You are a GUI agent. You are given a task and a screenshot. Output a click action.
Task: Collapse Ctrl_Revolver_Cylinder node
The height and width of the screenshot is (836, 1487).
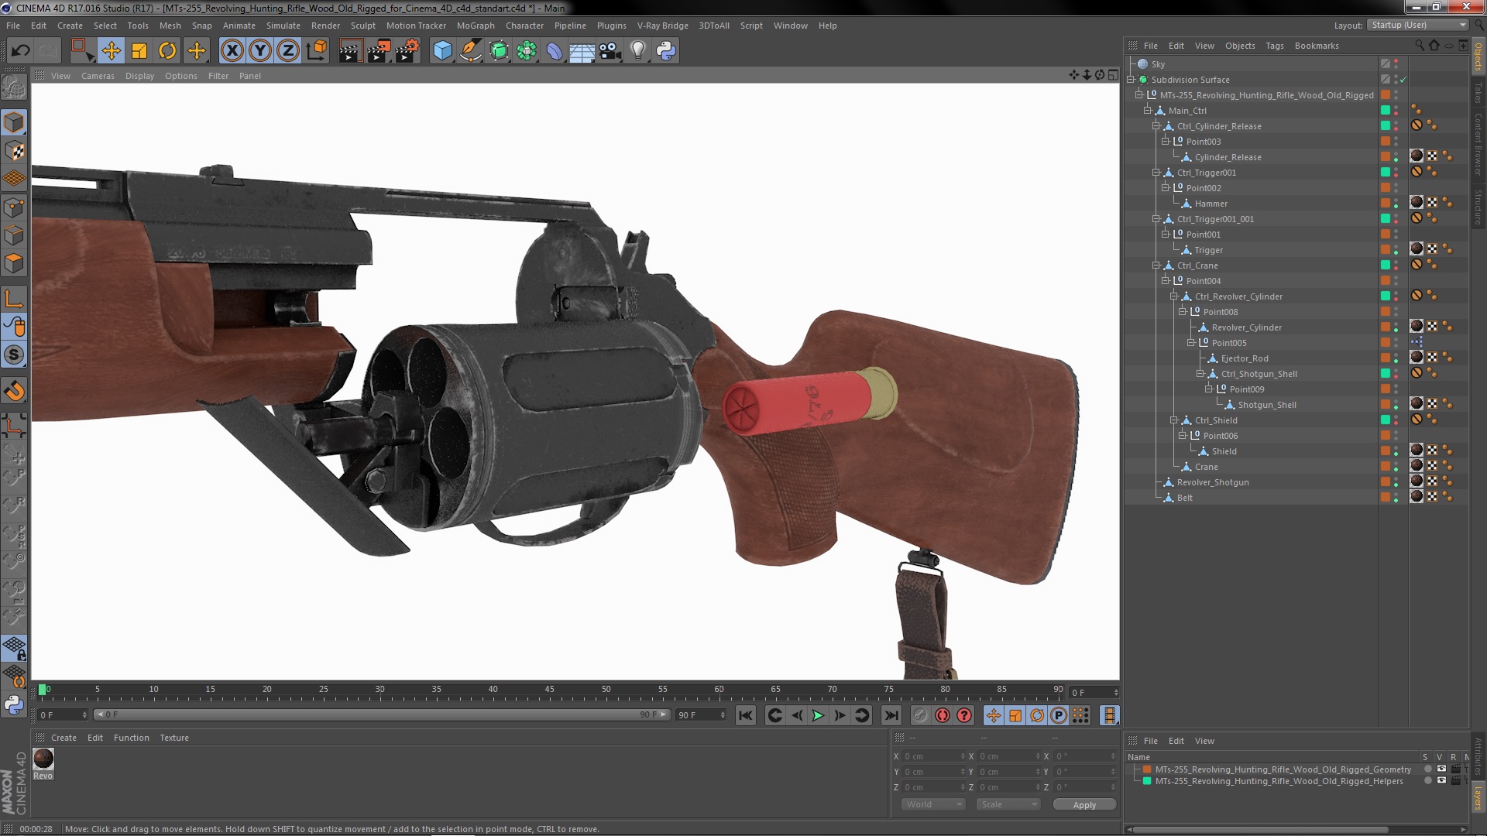(1174, 296)
